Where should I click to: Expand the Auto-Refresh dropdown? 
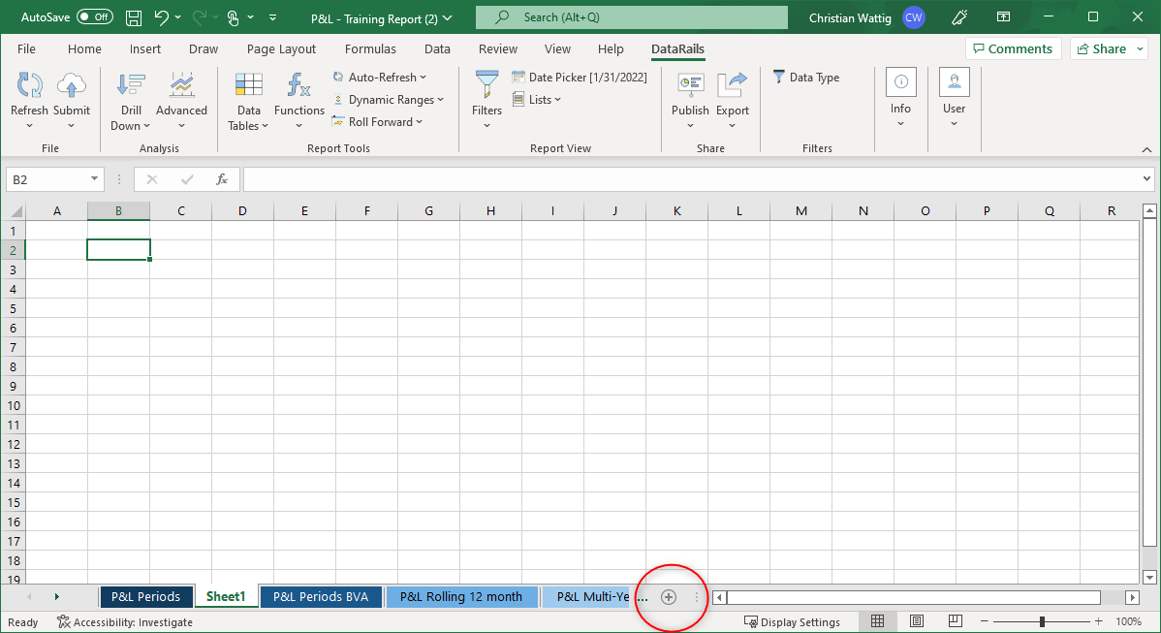(x=423, y=77)
